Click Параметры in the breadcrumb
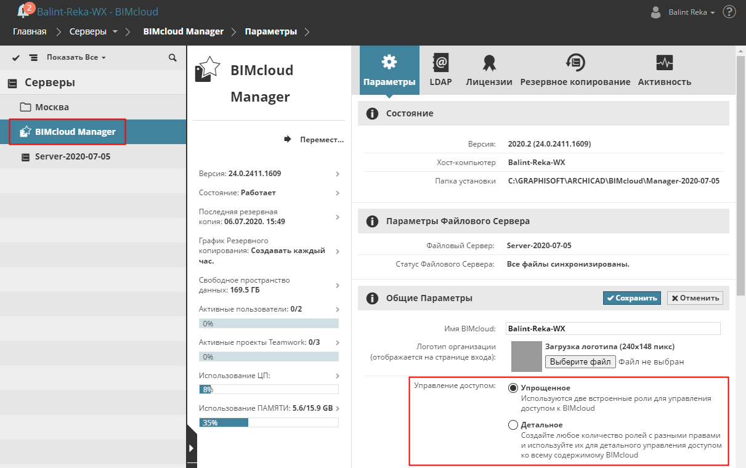Screen dimensions: 746x468 (271, 31)
